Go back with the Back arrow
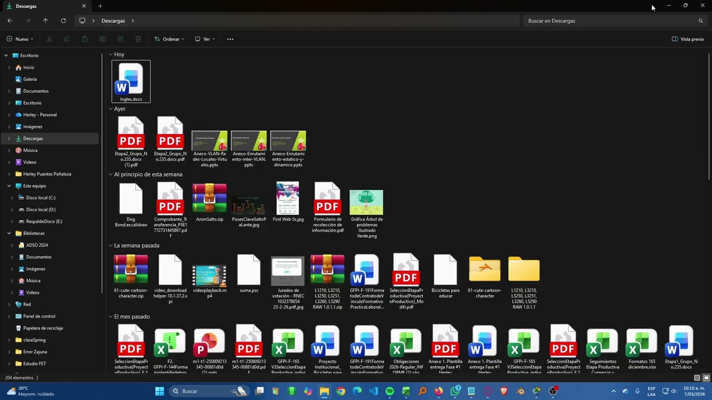The width and height of the screenshot is (712, 400). pyautogui.click(x=10, y=21)
